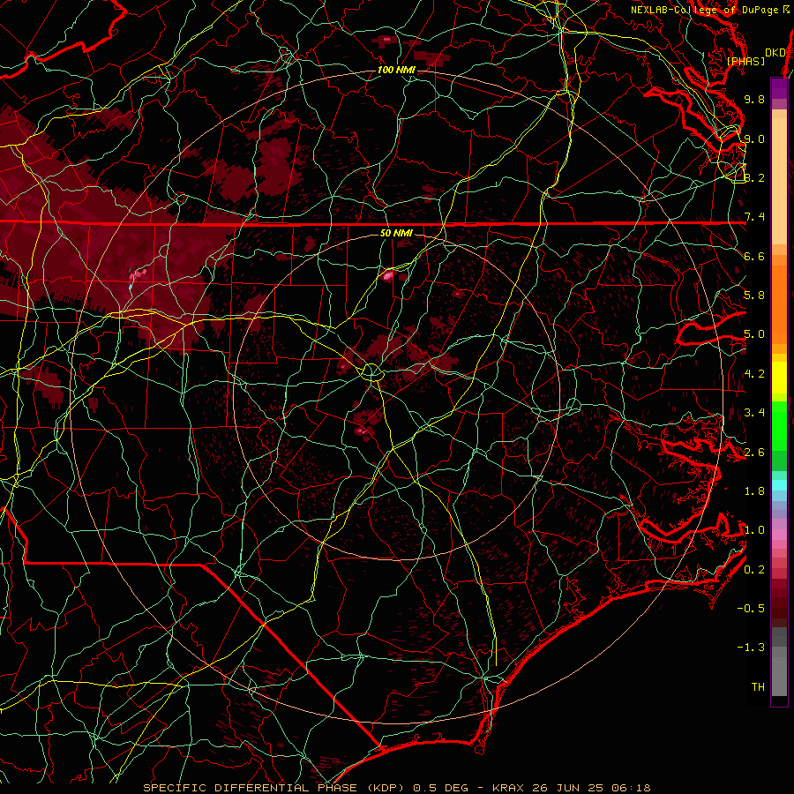This screenshot has width=794, height=794.
Task: Pick the yellow swatch on the color bar
Action: (779, 378)
